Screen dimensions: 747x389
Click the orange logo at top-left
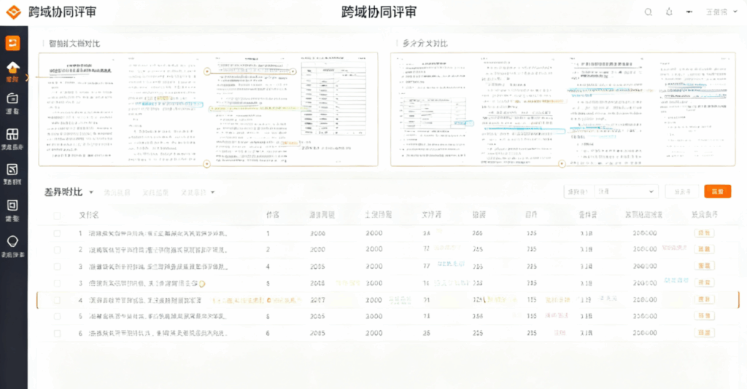[14, 12]
